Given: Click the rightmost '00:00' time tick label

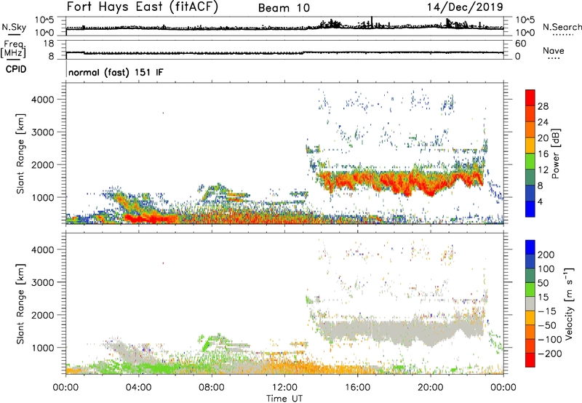Looking at the screenshot, I should [x=503, y=388].
